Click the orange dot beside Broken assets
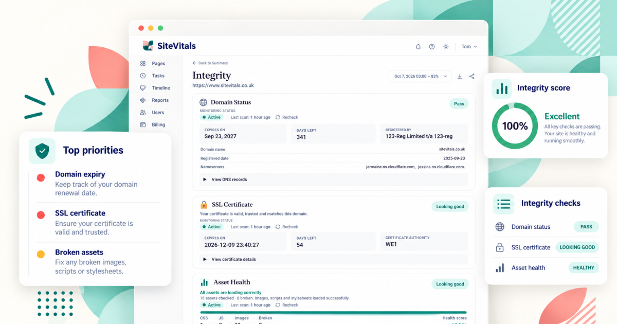The image size is (617, 324). (x=41, y=254)
